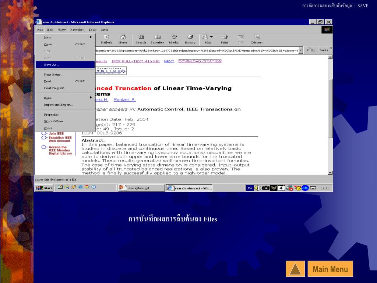This screenshot has height=283, width=377.
Task: Expand the Mail dropdown arrow
Action: 211,37
